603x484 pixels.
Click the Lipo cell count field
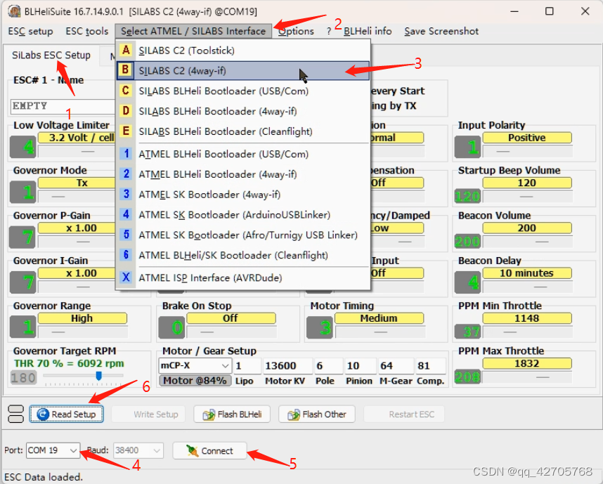click(247, 366)
